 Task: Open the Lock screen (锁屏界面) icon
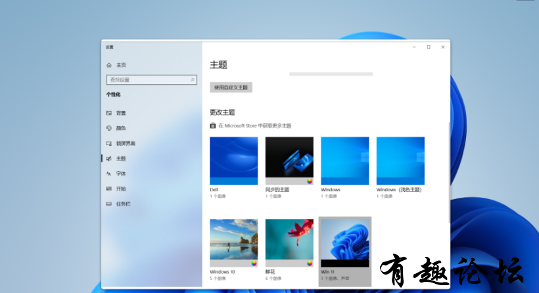pos(109,143)
